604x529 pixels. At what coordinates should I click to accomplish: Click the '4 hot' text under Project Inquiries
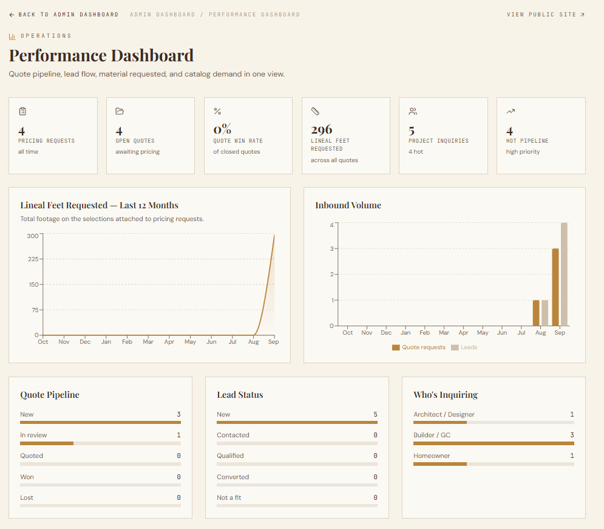point(416,152)
